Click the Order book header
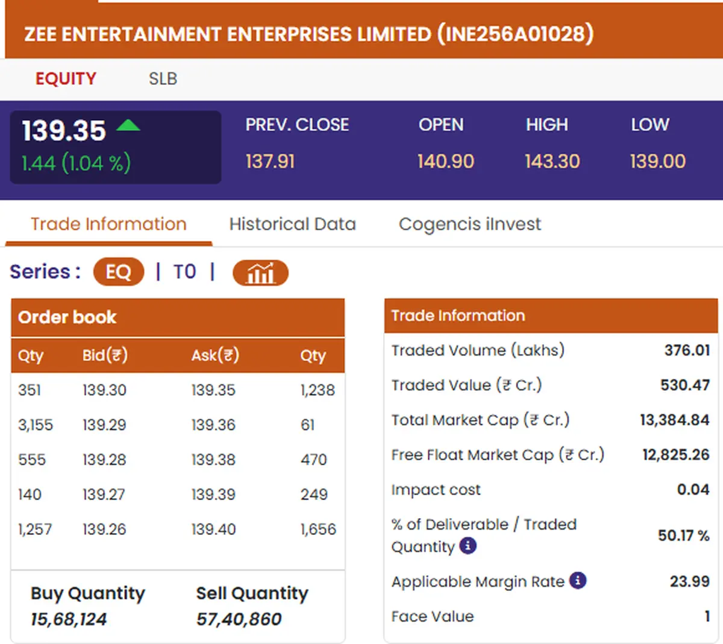Image resolution: width=723 pixels, height=644 pixels. point(178,317)
